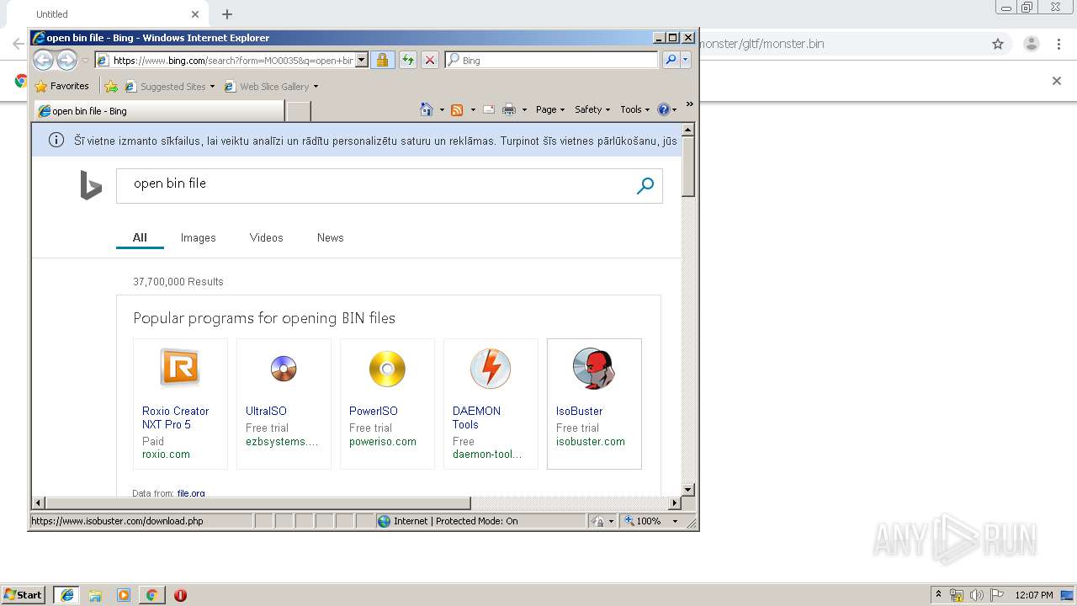
Task: Click the Bing logo
Action: coord(91,185)
